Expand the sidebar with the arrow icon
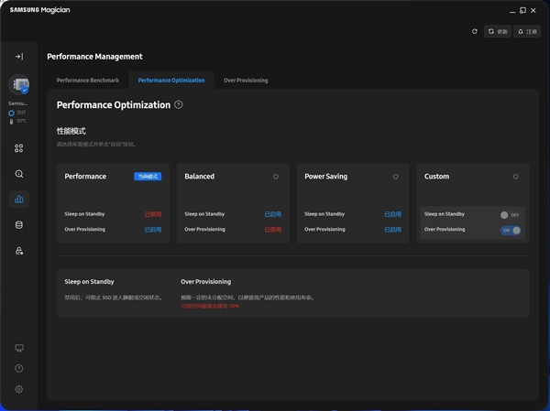Screen dimensions: 550x411 pos(19,57)
